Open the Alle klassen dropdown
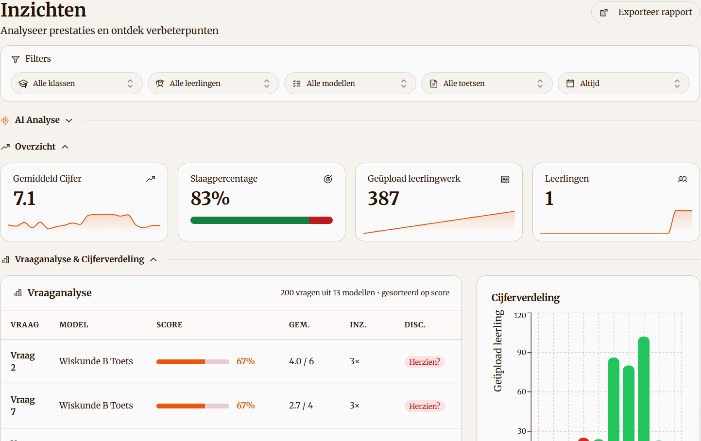The width and height of the screenshot is (701, 441). [x=77, y=84]
